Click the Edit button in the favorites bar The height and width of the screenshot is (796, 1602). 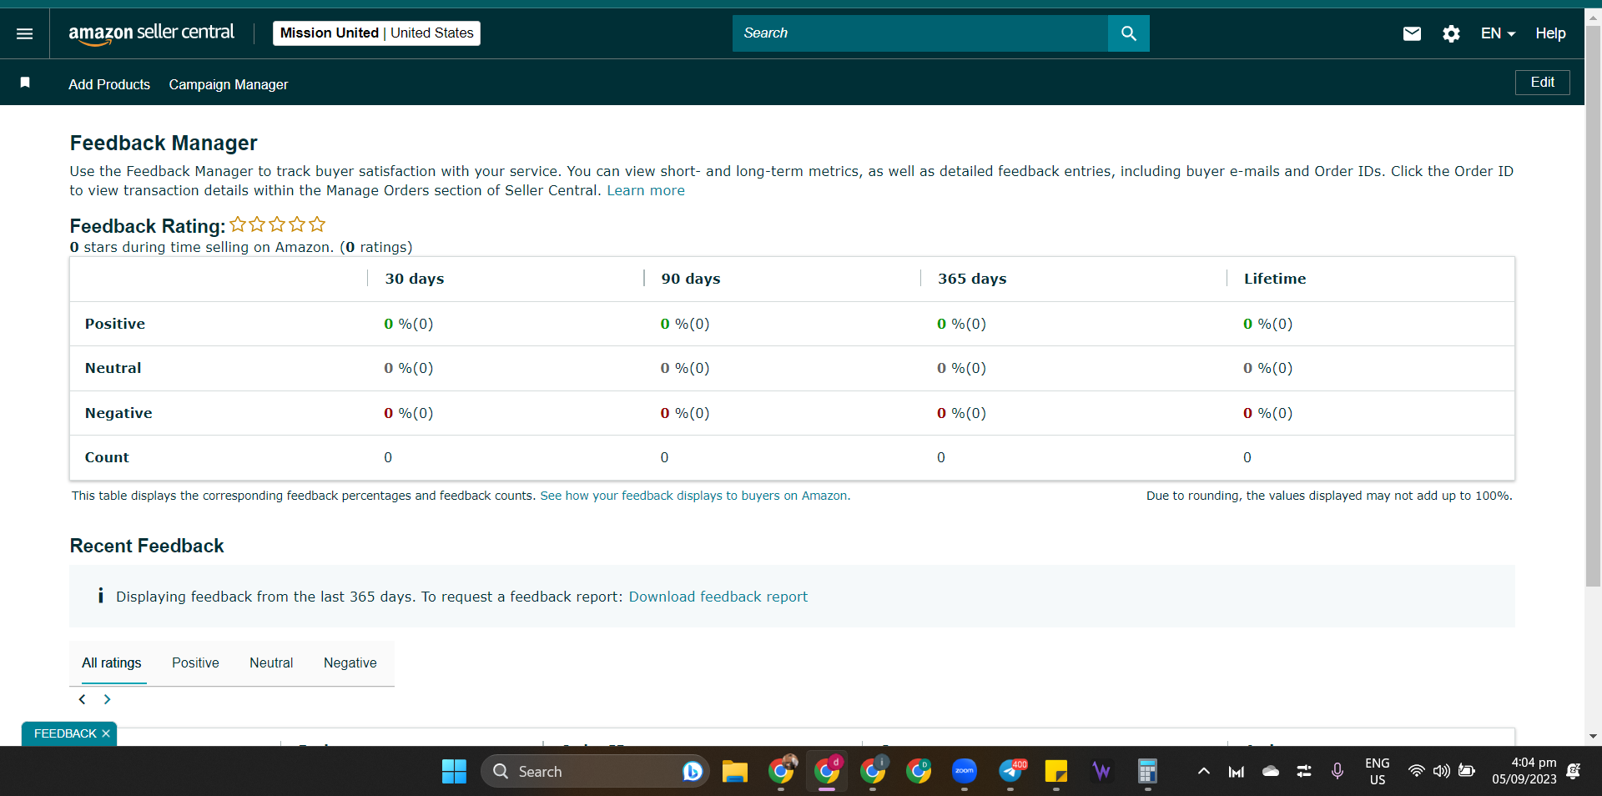[x=1542, y=83]
